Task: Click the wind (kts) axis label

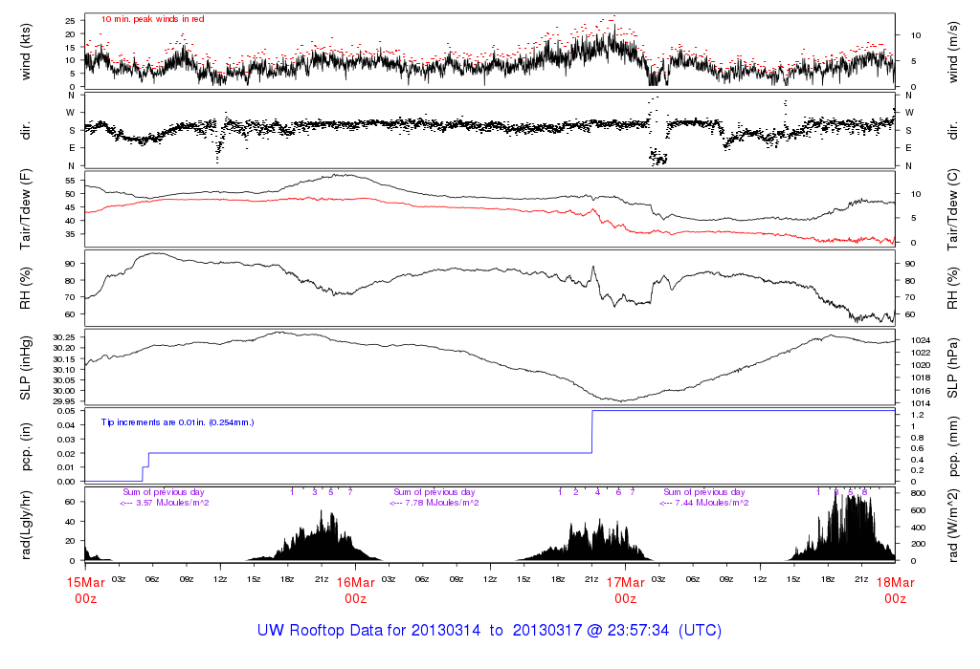Action: coord(27,53)
